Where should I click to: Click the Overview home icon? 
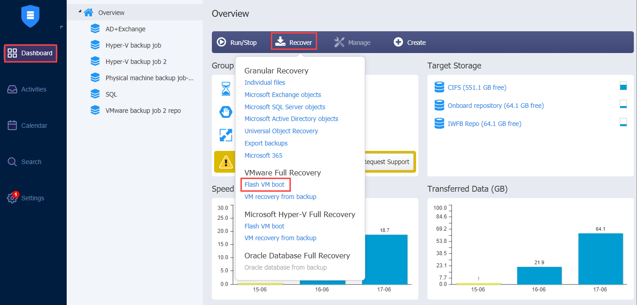[89, 13]
